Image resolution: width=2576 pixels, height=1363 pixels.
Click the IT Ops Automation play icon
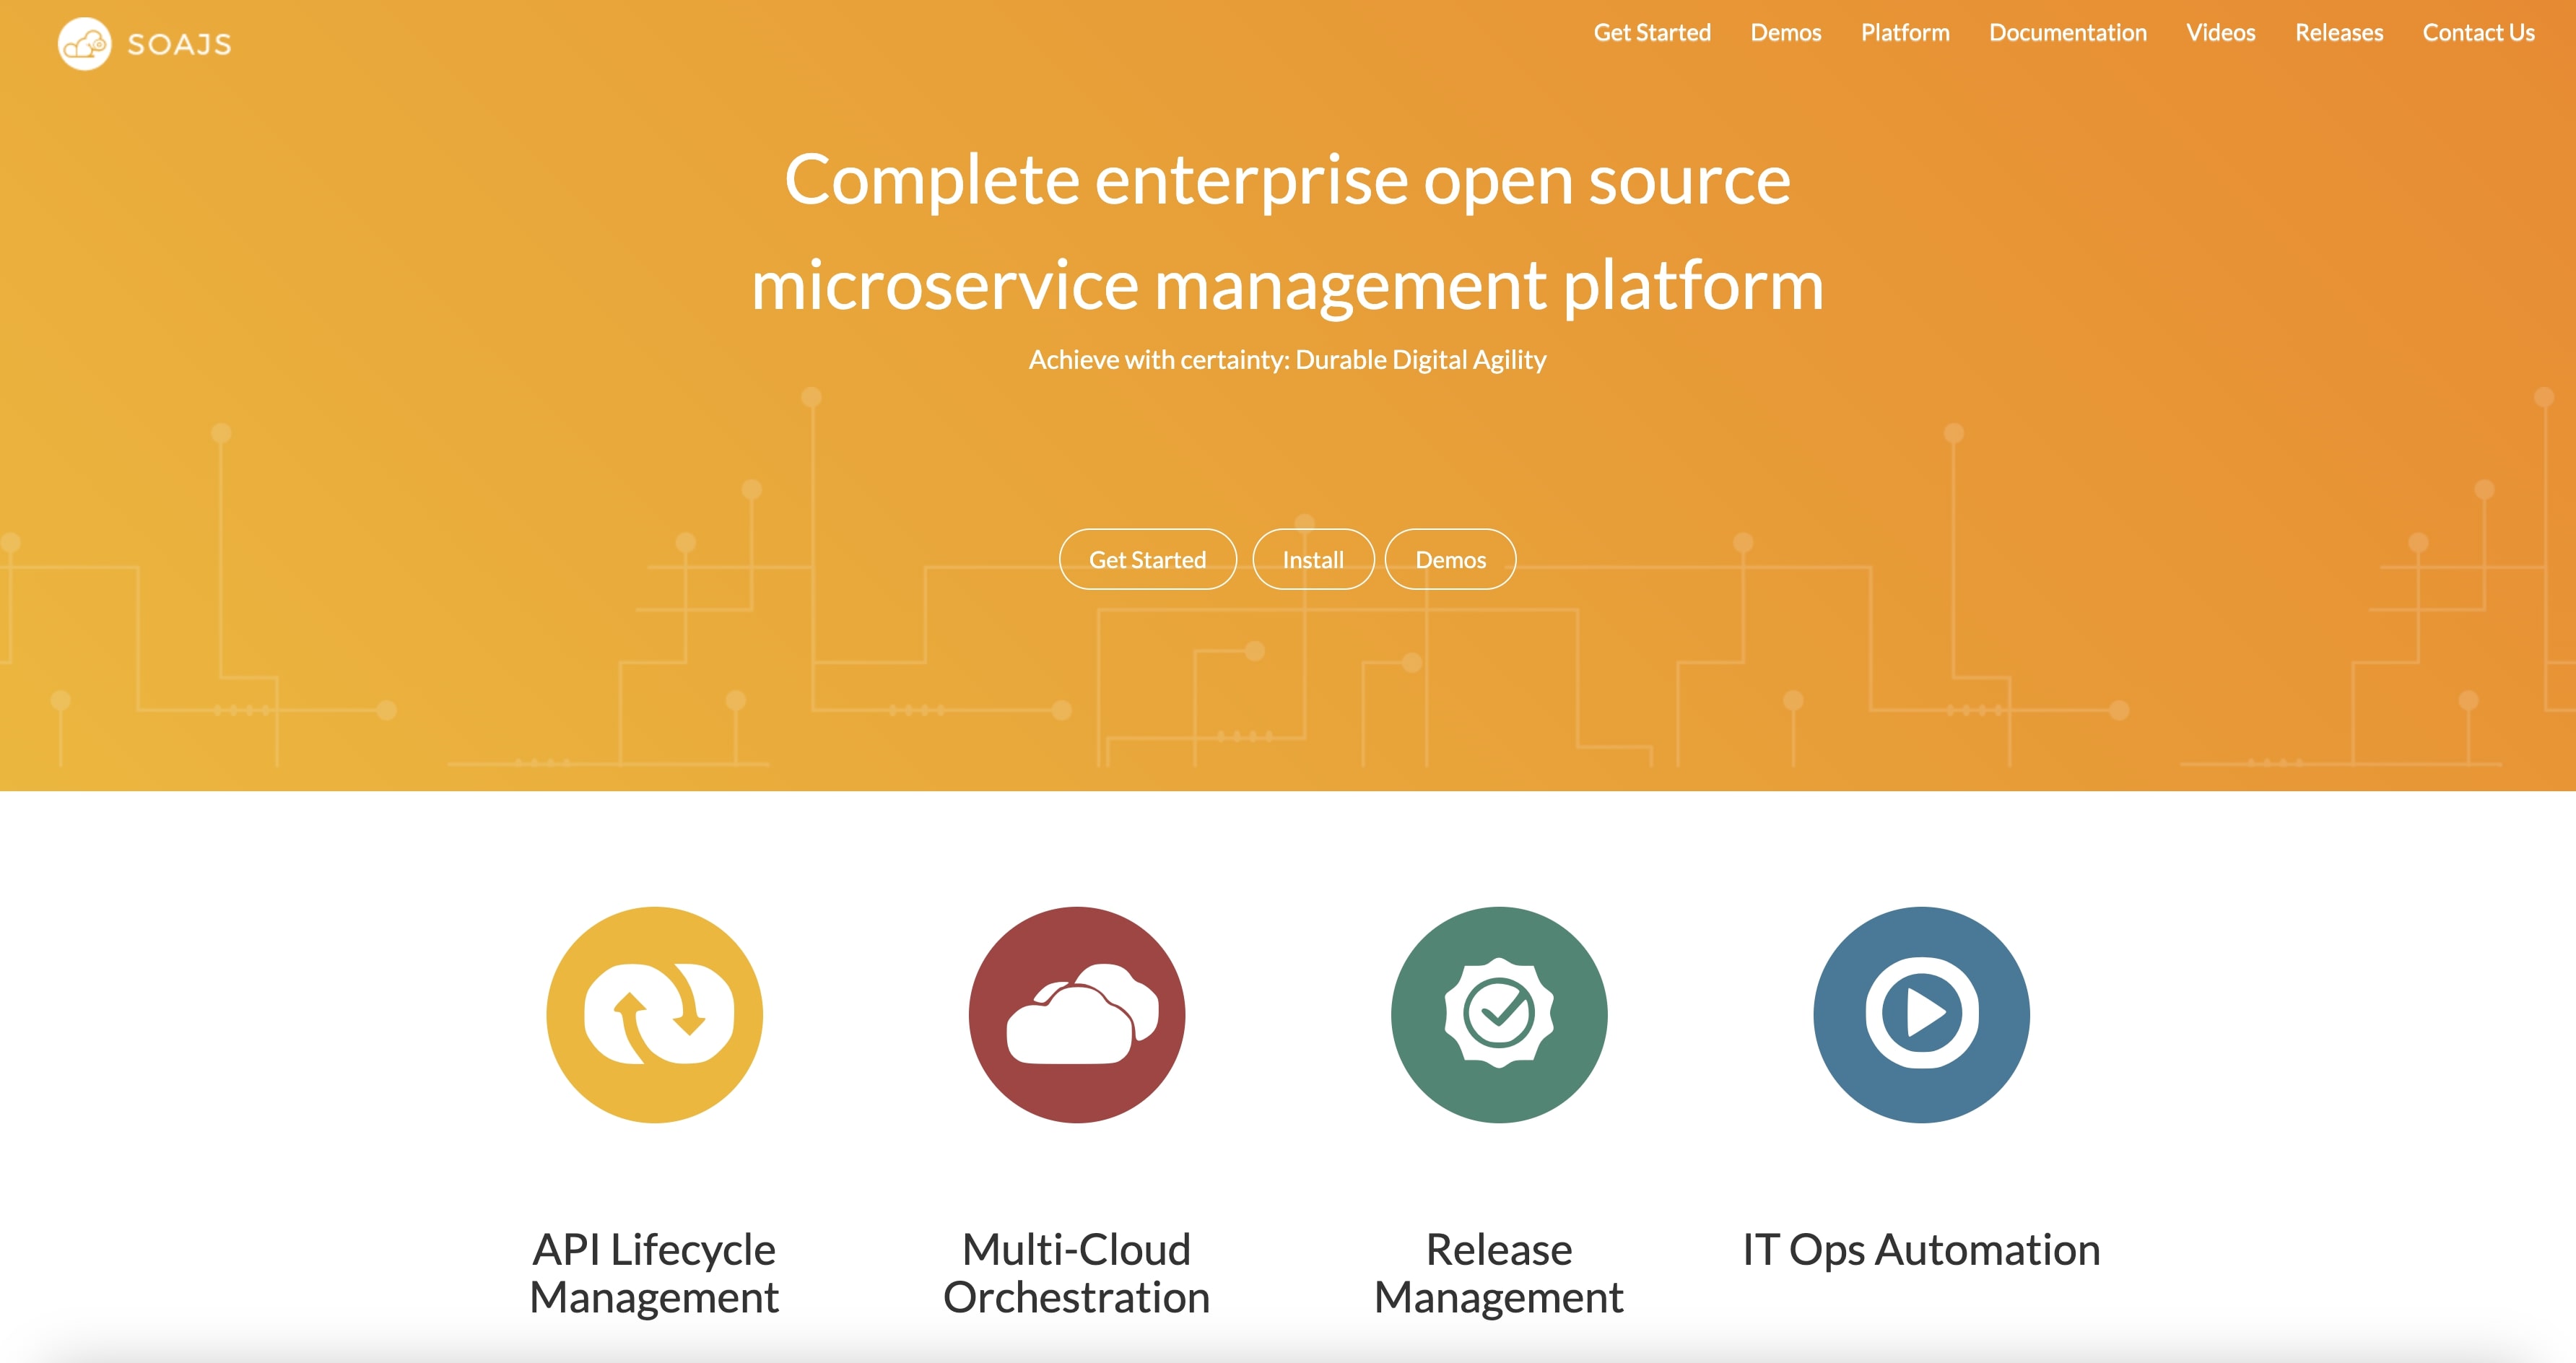click(x=1921, y=1014)
